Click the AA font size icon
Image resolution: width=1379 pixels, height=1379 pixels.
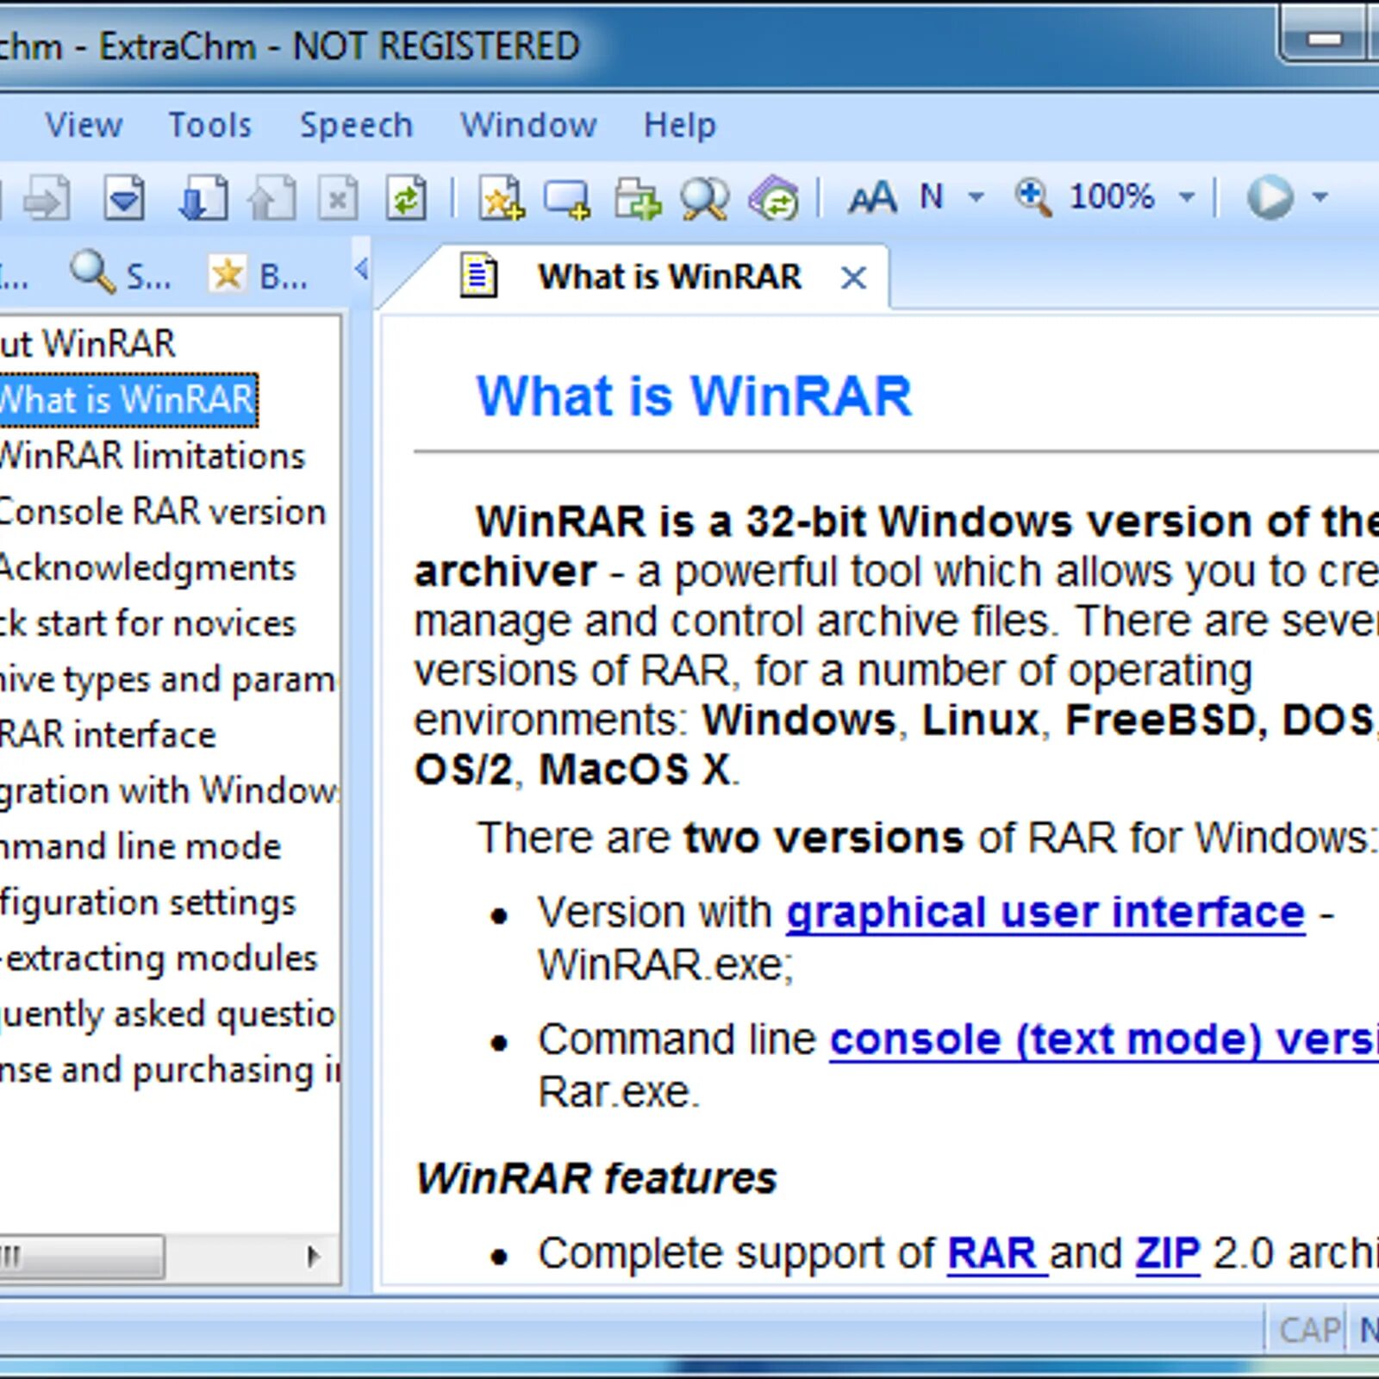(872, 198)
